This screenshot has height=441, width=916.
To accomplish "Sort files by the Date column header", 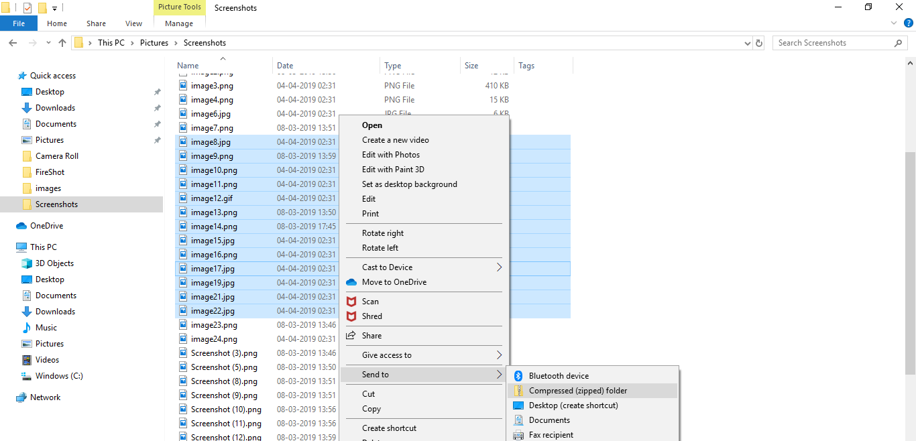I will pos(286,66).
